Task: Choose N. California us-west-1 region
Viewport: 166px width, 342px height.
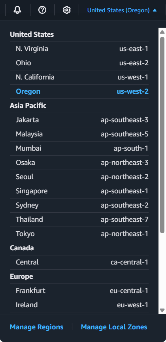Action: coord(79,77)
